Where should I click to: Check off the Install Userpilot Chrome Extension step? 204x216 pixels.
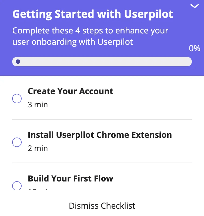(17, 142)
